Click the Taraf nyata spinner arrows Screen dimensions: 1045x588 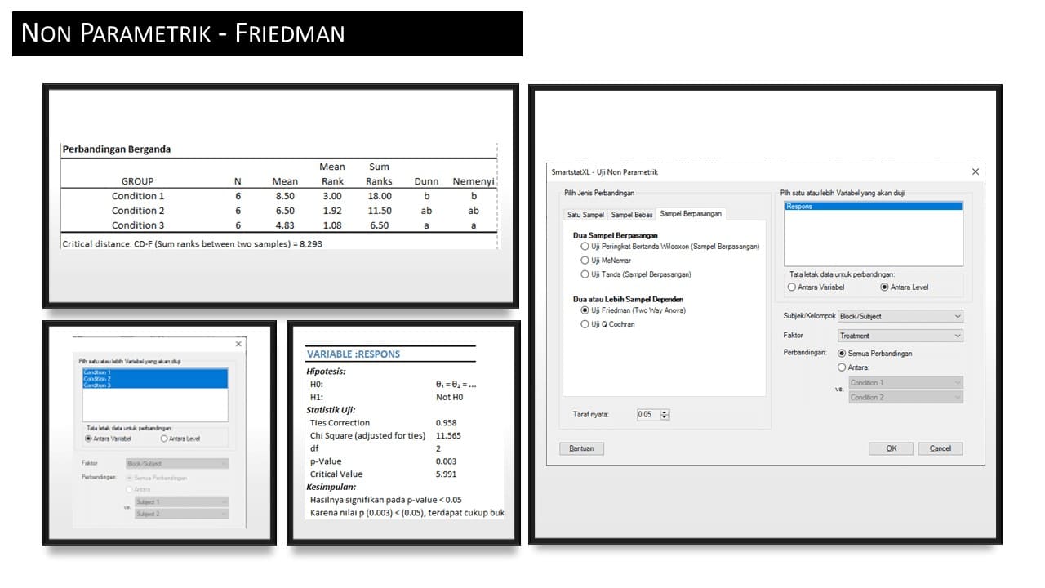665,415
